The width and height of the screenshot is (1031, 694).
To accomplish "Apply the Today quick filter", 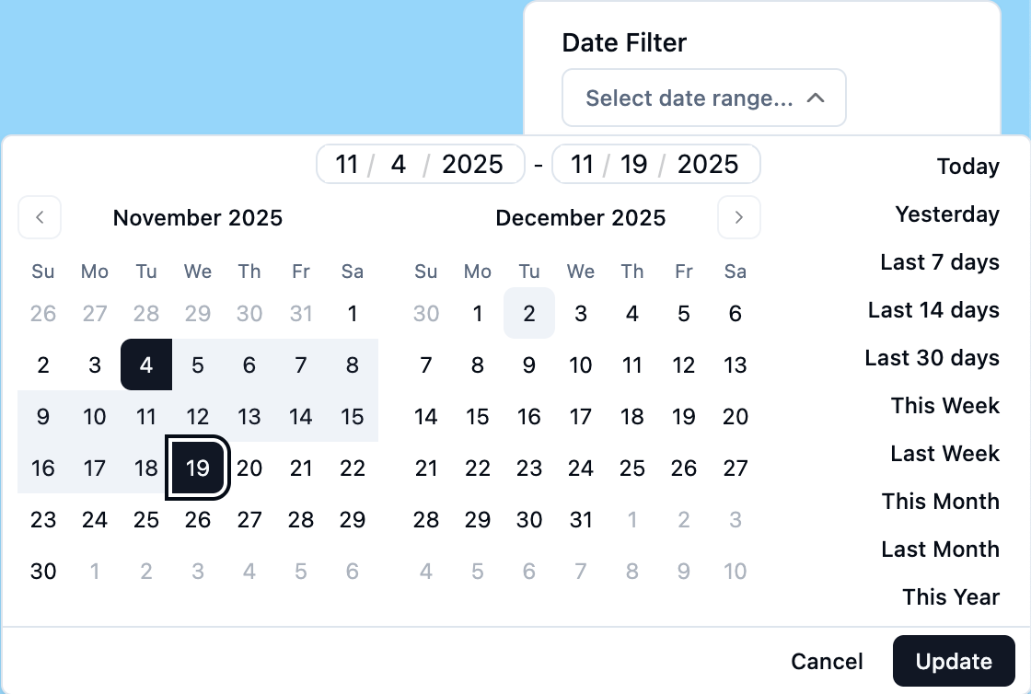I will (x=967, y=167).
